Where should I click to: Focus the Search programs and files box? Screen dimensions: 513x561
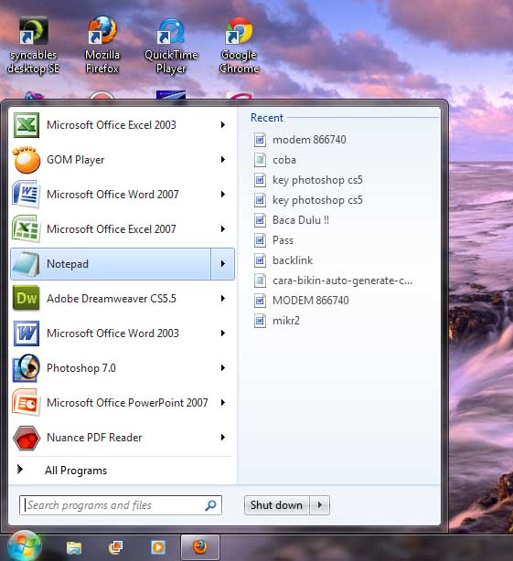click(121, 505)
